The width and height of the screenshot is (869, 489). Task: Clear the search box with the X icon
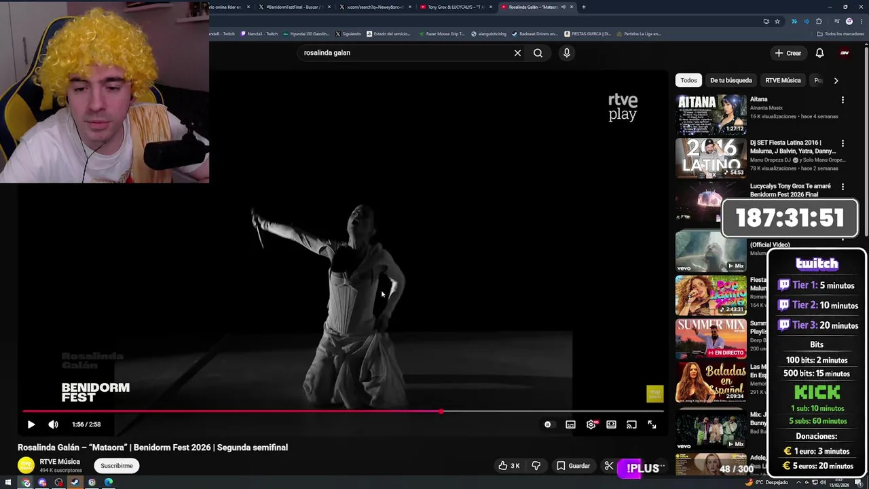tap(517, 53)
